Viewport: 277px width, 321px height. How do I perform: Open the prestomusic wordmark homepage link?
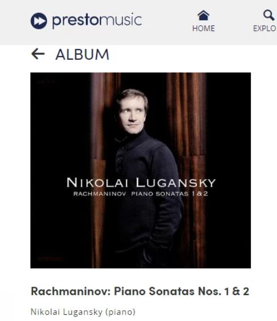point(97,20)
